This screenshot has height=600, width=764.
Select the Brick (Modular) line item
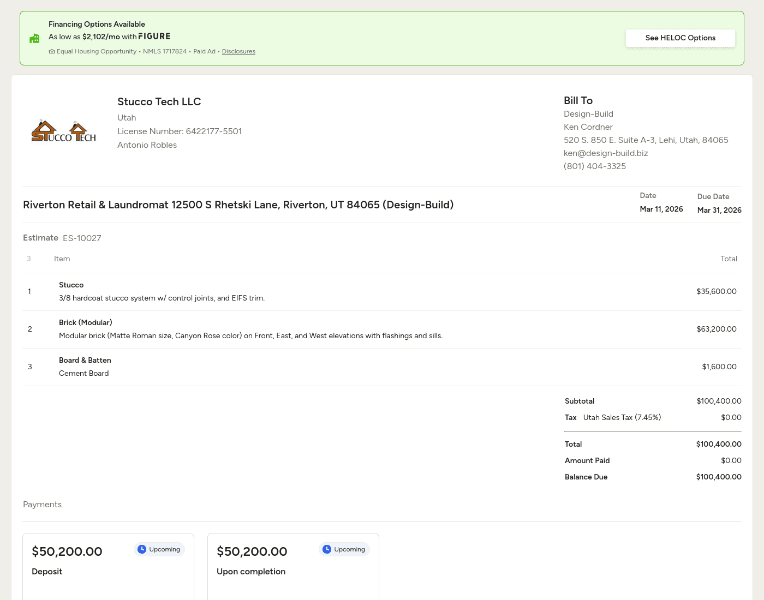click(382, 329)
